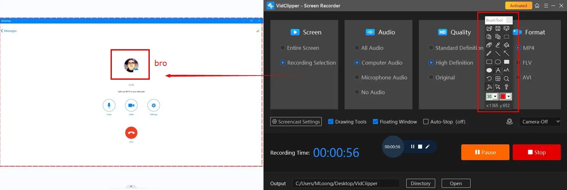This screenshot has height=190, width=567.
Task: Select the hollow ellipse shape tool
Action: (498, 62)
